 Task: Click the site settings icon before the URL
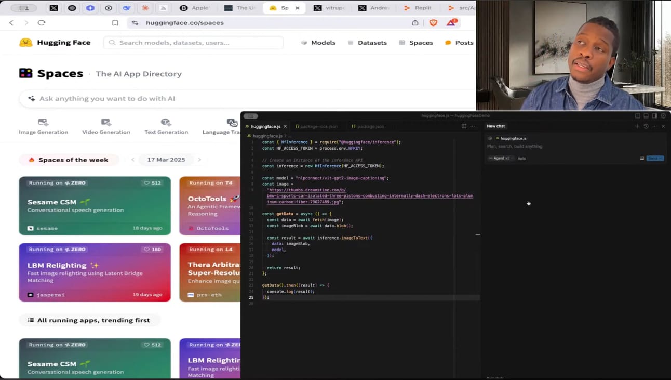click(x=135, y=23)
